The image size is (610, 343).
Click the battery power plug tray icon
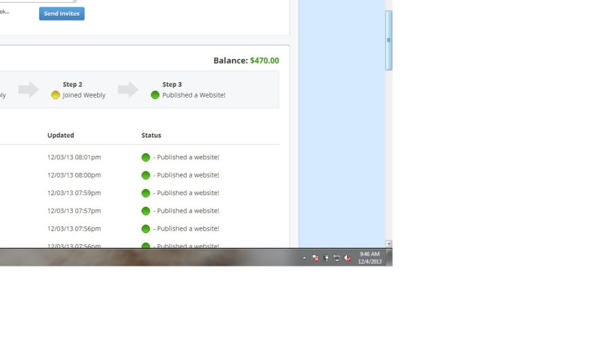tap(325, 258)
